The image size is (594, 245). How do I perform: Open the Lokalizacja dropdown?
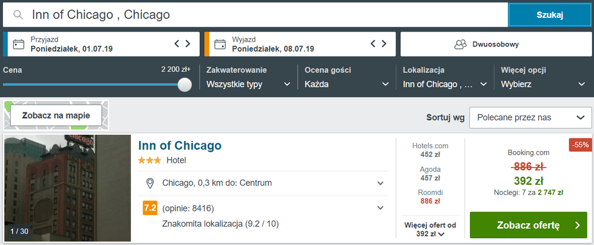coord(445,84)
